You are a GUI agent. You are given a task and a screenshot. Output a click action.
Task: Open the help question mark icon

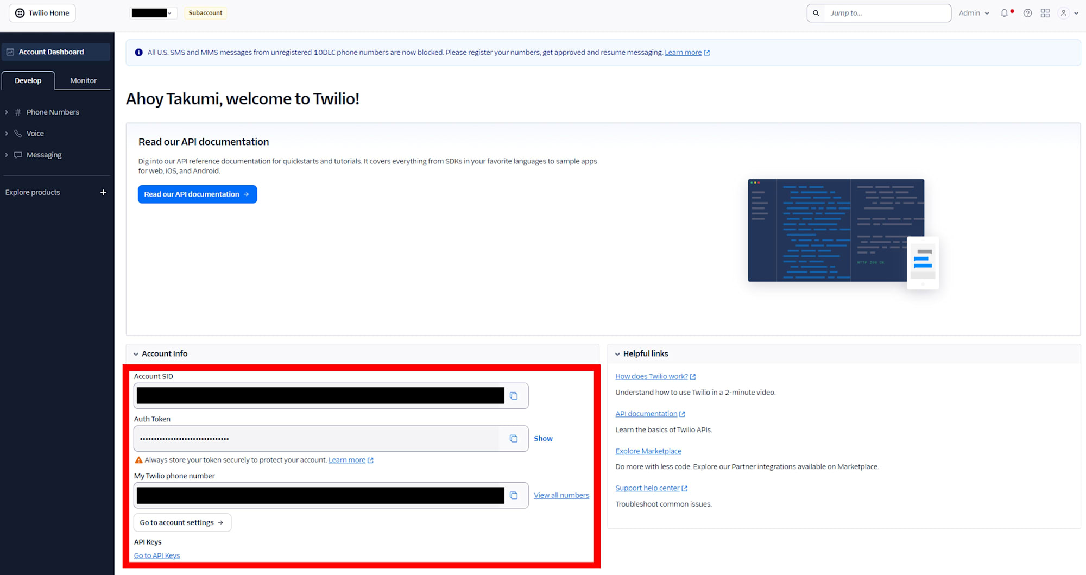click(1027, 13)
